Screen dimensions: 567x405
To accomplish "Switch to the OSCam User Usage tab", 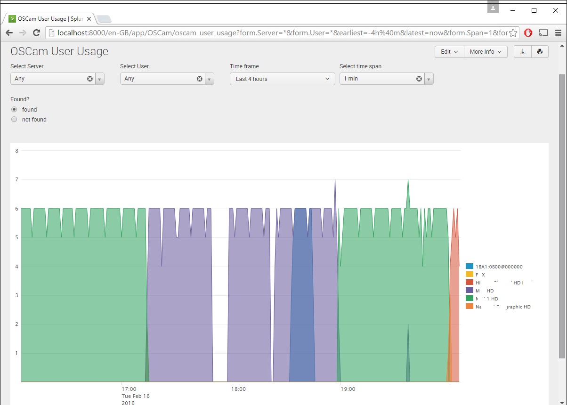I will pos(49,19).
